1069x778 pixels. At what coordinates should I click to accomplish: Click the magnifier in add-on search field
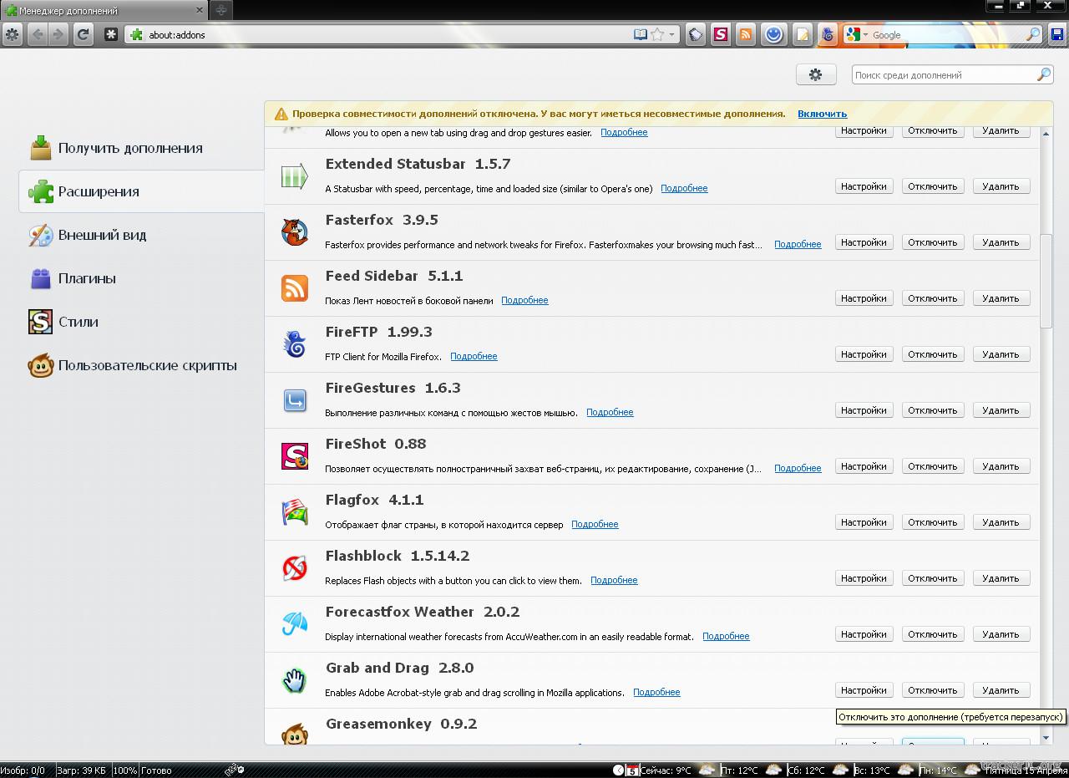click(1043, 75)
